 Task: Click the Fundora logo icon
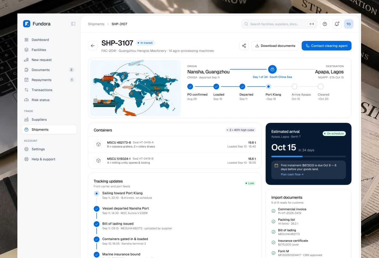pos(27,24)
